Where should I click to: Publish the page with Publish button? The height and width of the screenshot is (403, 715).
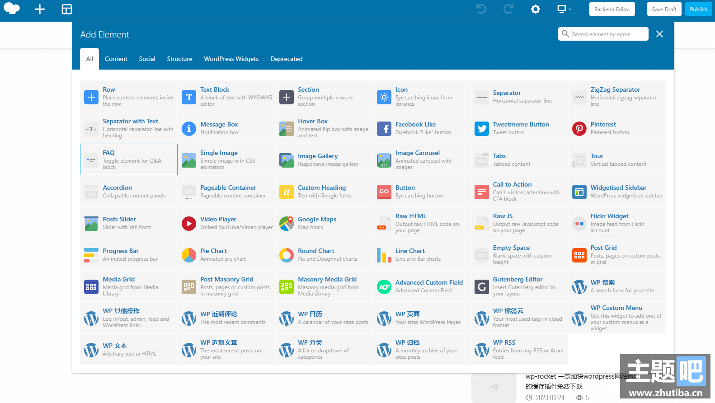[699, 9]
